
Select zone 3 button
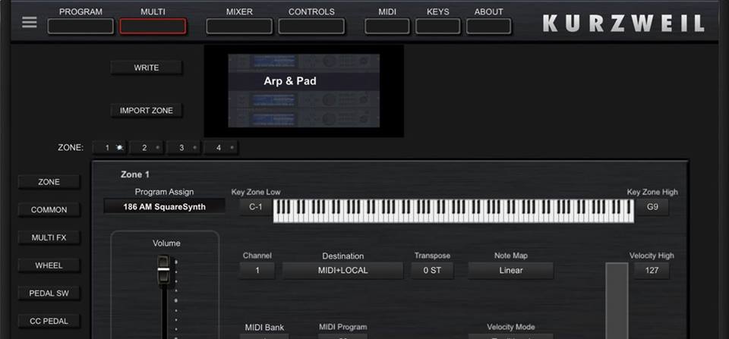pos(184,148)
